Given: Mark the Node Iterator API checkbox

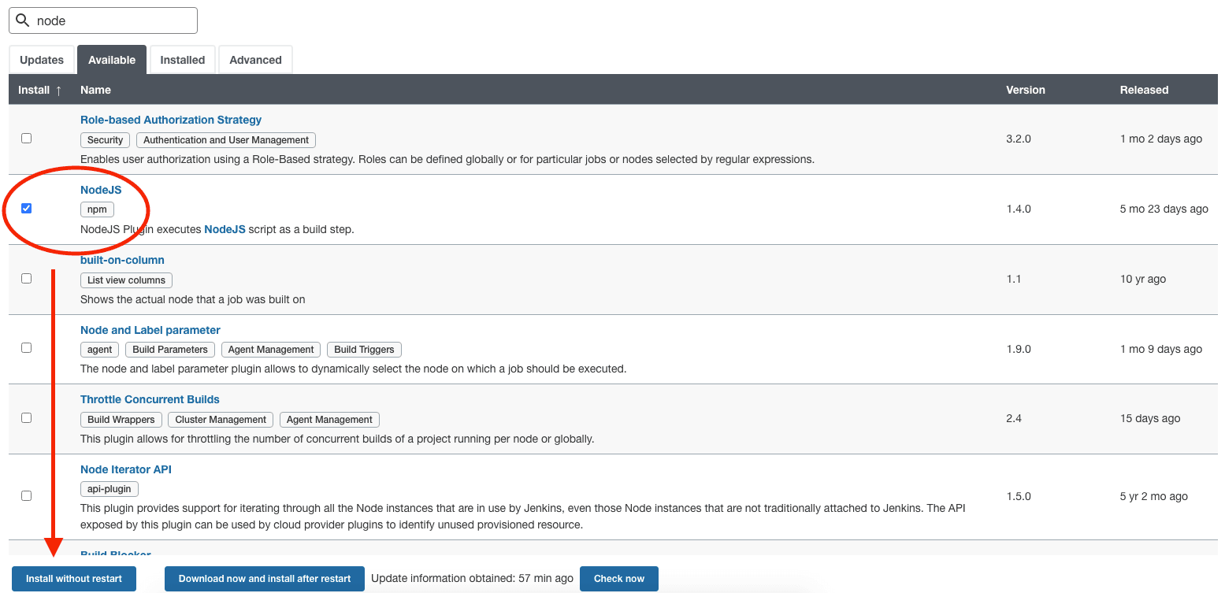Looking at the screenshot, I should (x=27, y=496).
